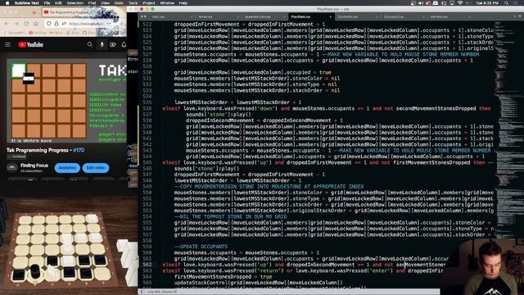The image size is (524, 295).
Task: Click the Finding Focus channel name
Action: pos(34,166)
